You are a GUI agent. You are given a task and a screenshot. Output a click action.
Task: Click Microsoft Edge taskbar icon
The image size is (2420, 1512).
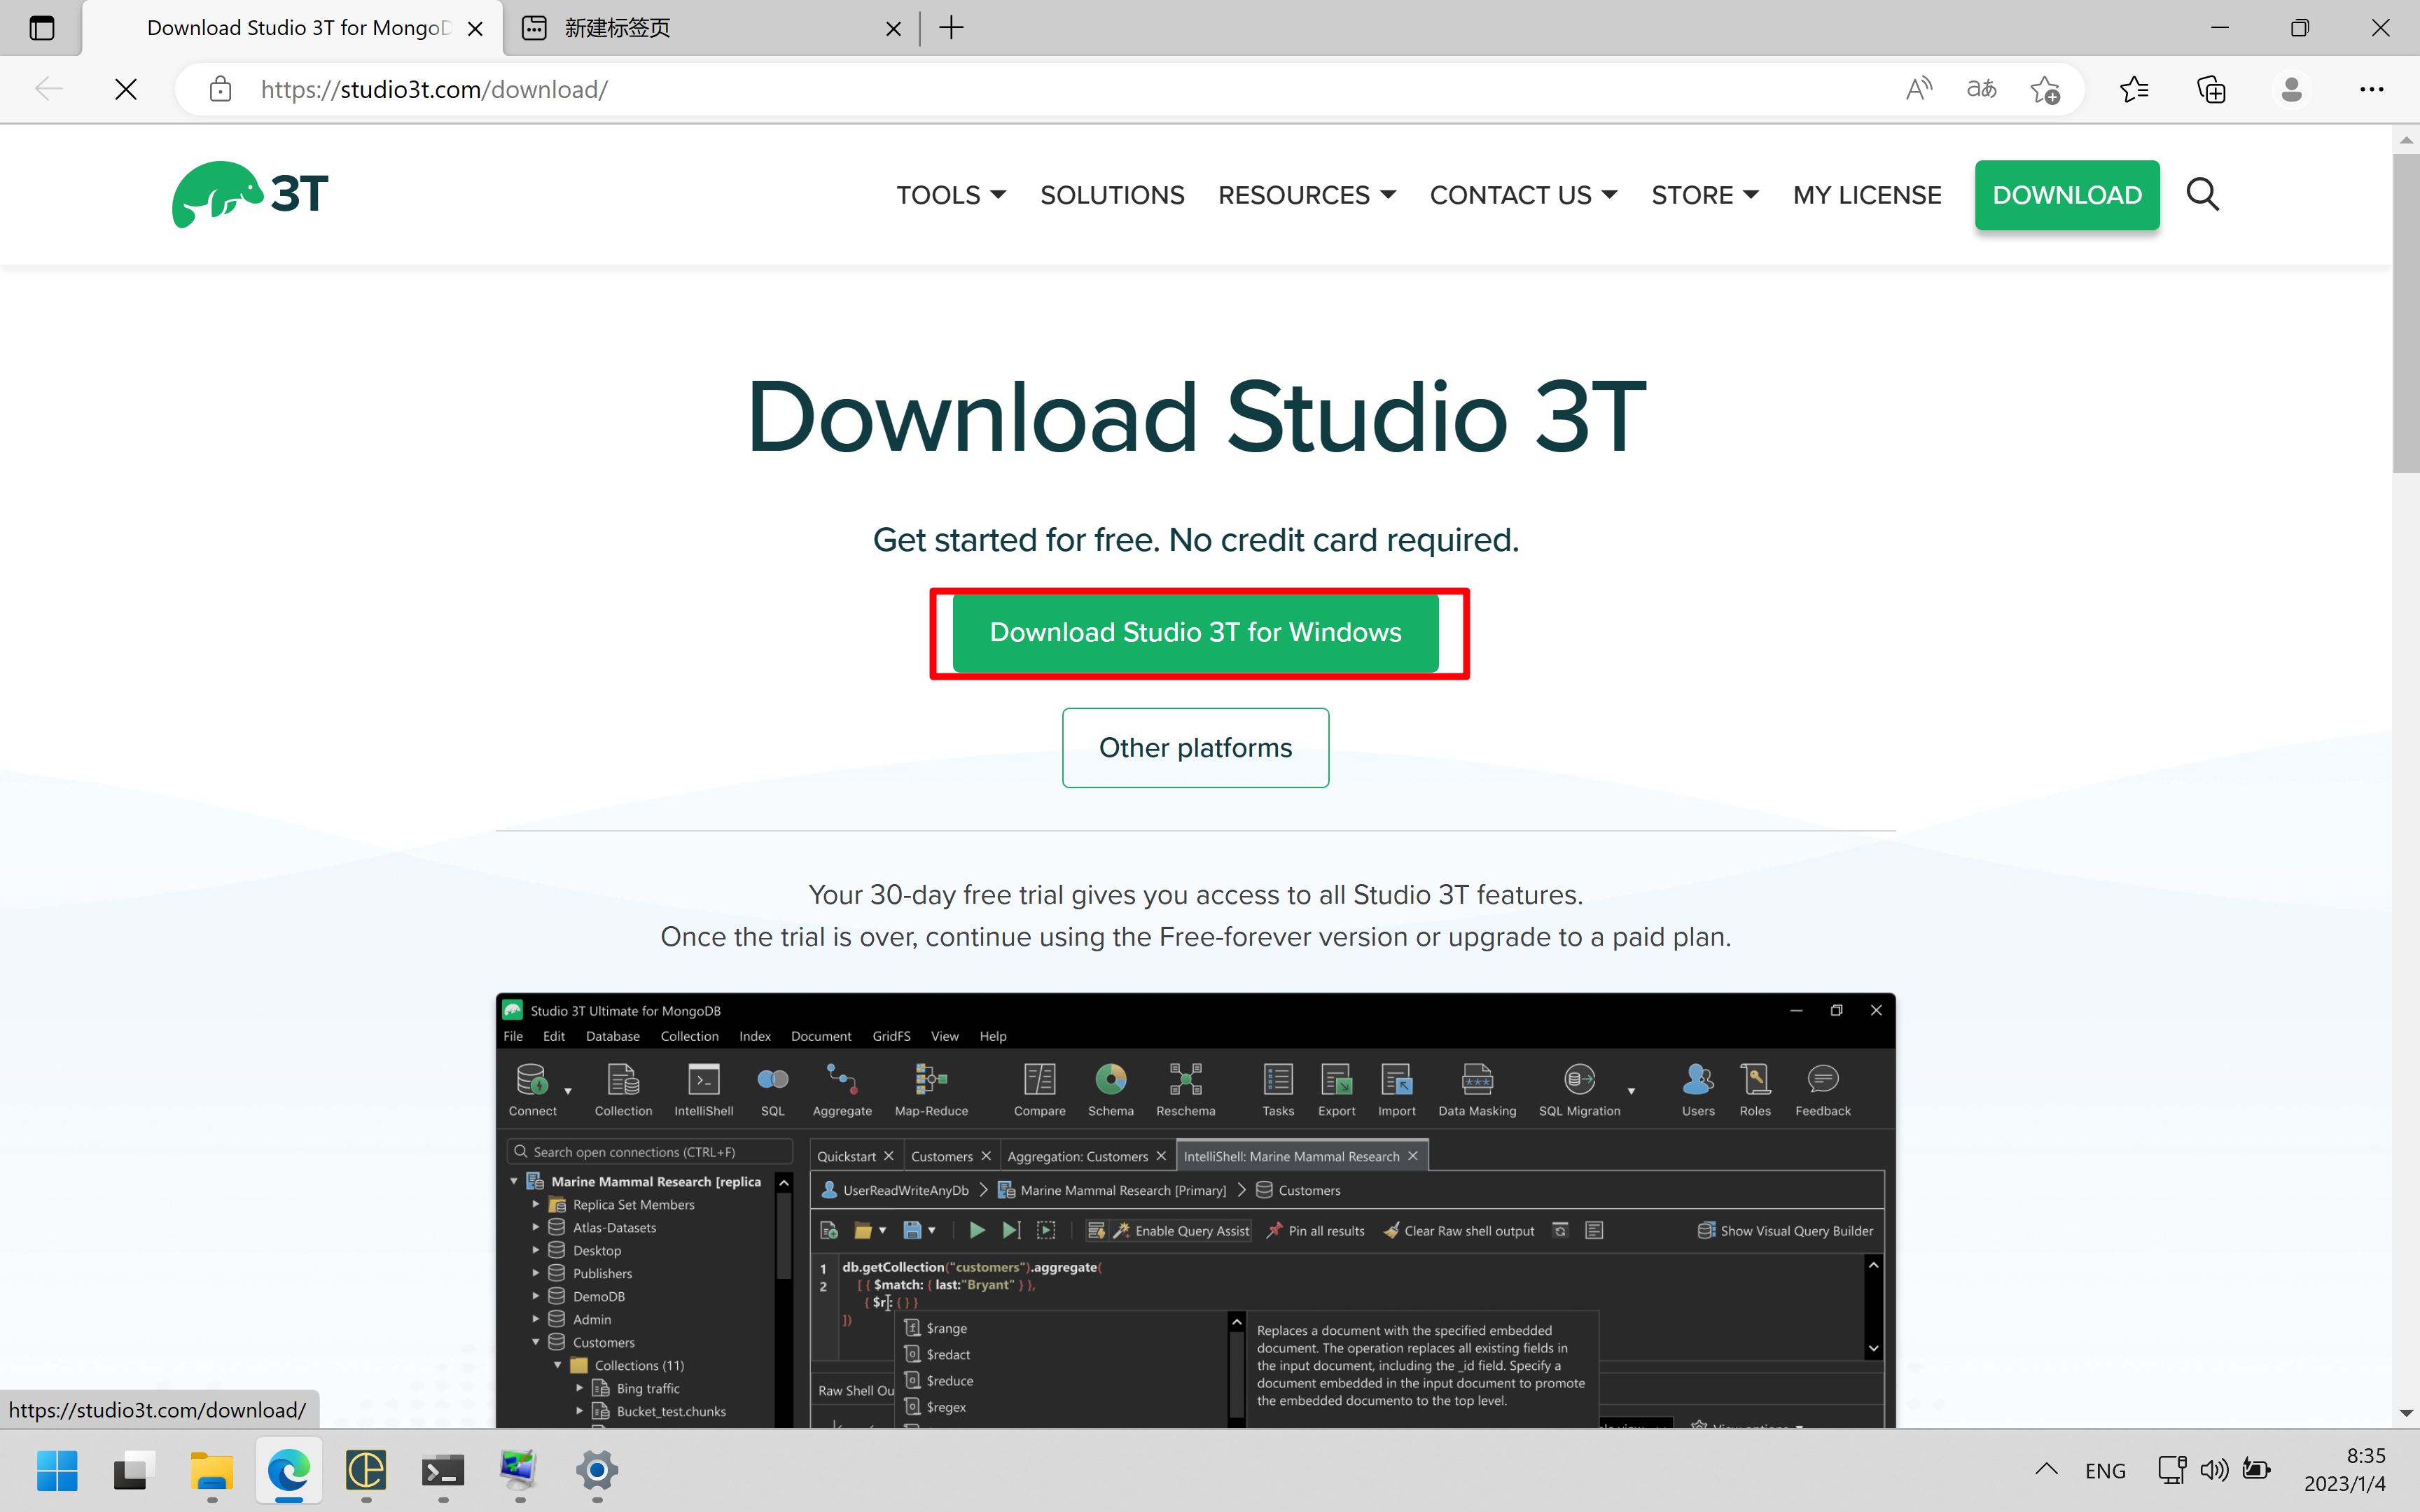288,1470
